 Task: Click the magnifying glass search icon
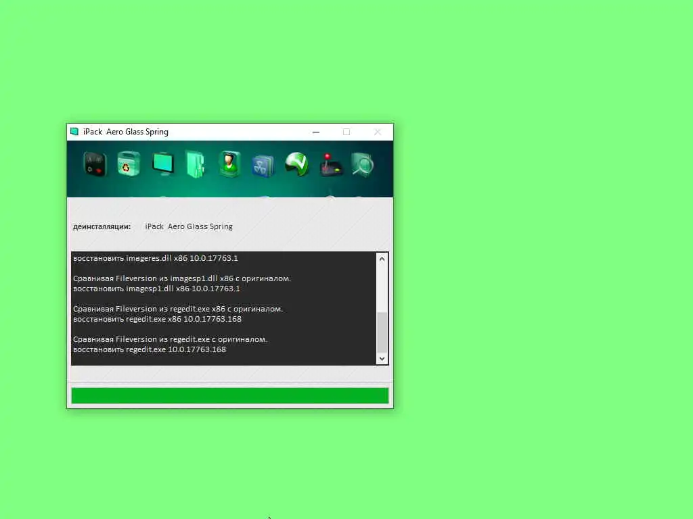(363, 165)
